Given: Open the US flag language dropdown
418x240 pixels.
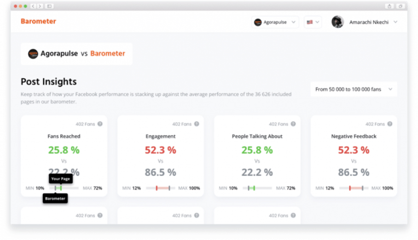Looking at the screenshot, I should (313, 22).
